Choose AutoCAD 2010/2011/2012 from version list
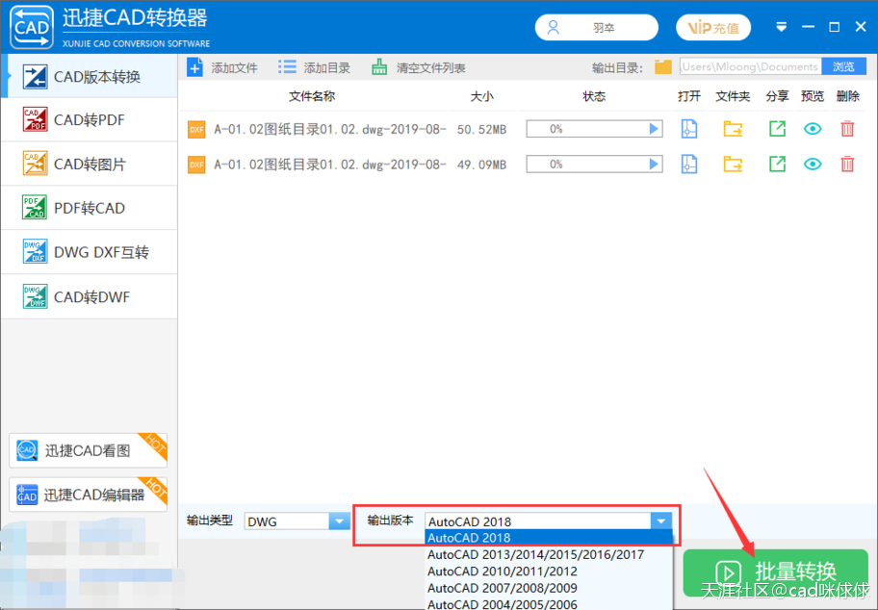This screenshot has width=878, height=610. [x=503, y=572]
